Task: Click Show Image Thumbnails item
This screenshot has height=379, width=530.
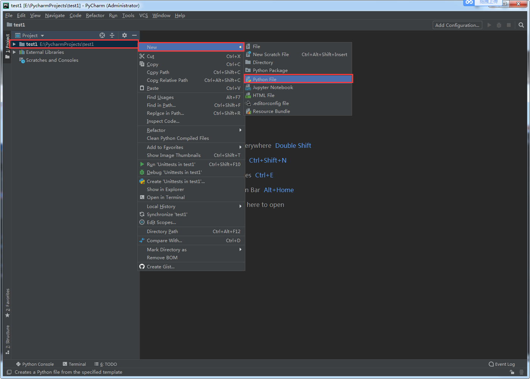Action: pos(192,155)
